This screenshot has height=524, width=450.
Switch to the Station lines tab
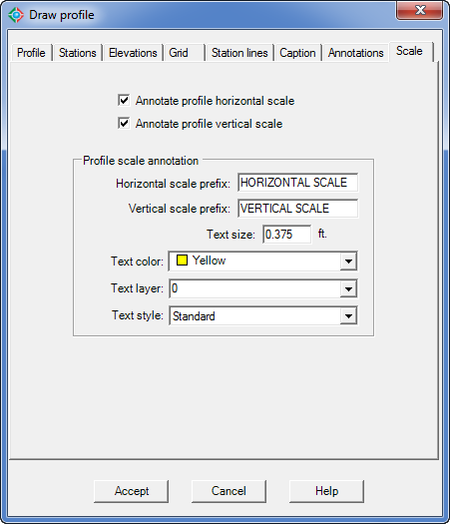click(239, 53)
